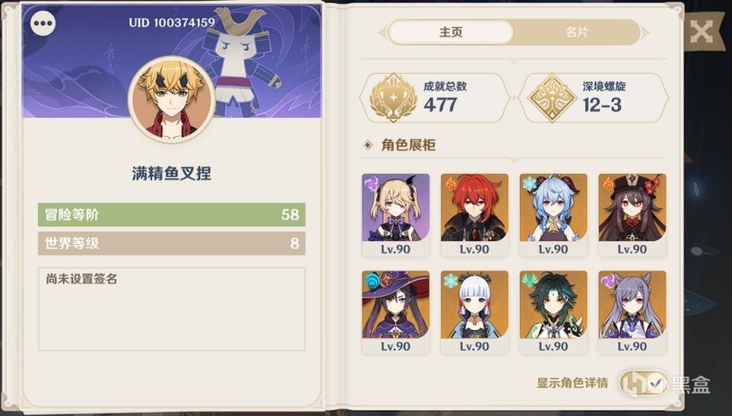Click the left arrow beside 主页 tab
Viewport: 732px width, 416px height.
[383, 32]
